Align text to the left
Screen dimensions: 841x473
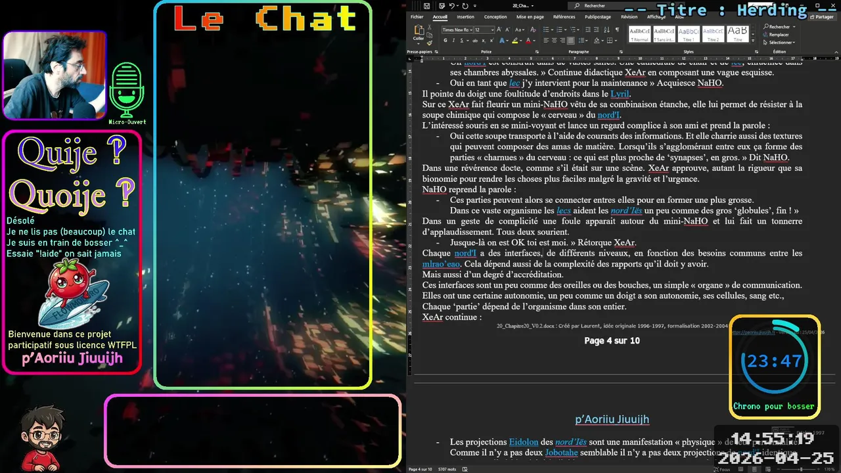(x=546, y=40)
